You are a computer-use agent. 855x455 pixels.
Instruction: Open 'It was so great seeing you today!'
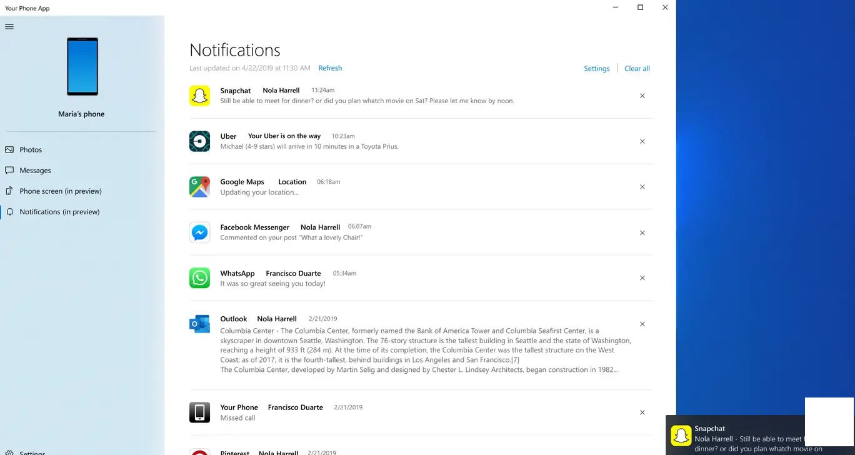pos(272,284)
